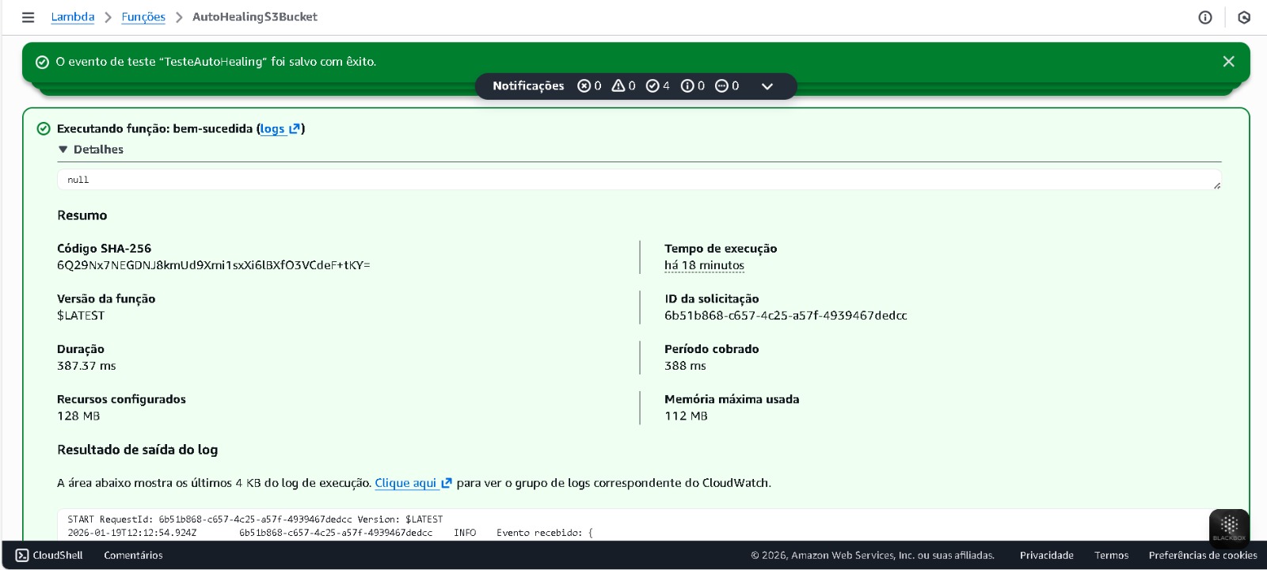1267x570 pixels.
Task: Go to Lambda breadcrumb
Action: (72, 17)
